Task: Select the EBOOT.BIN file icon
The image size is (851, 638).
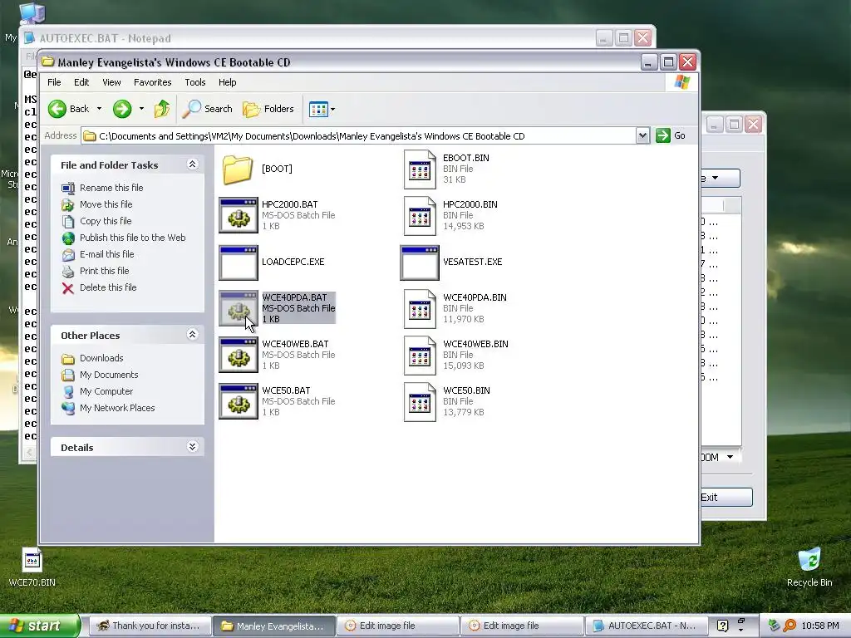Action: click(x=420, y=169)
